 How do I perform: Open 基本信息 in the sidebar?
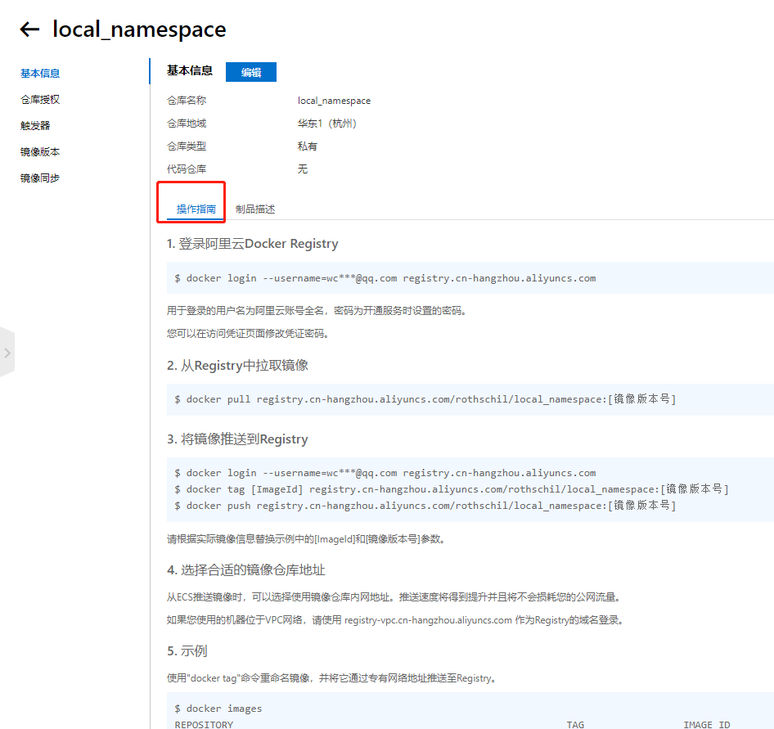(x=40, y=74)
